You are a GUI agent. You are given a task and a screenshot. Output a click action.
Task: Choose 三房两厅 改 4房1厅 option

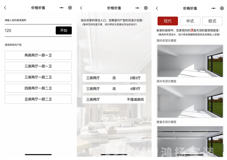[x=114, y=89]
